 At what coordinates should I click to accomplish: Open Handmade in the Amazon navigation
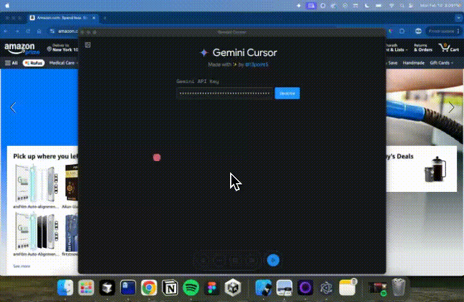pyautogui.click(x=414, y=63)
